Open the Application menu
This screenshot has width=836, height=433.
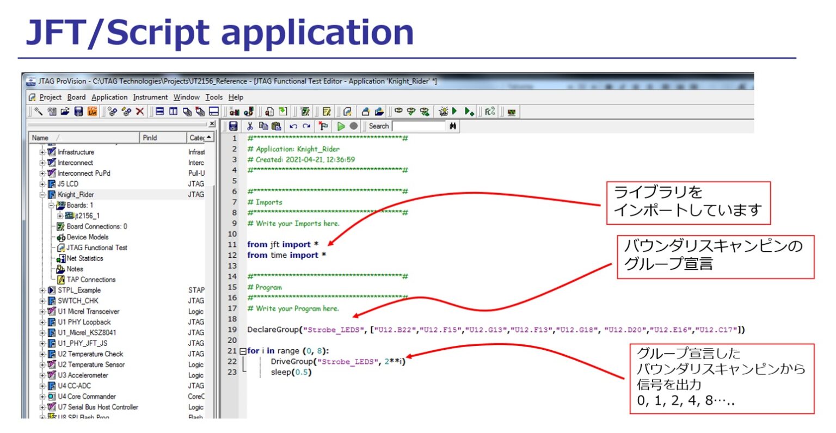pyautogui.click(x=109, y=97)
